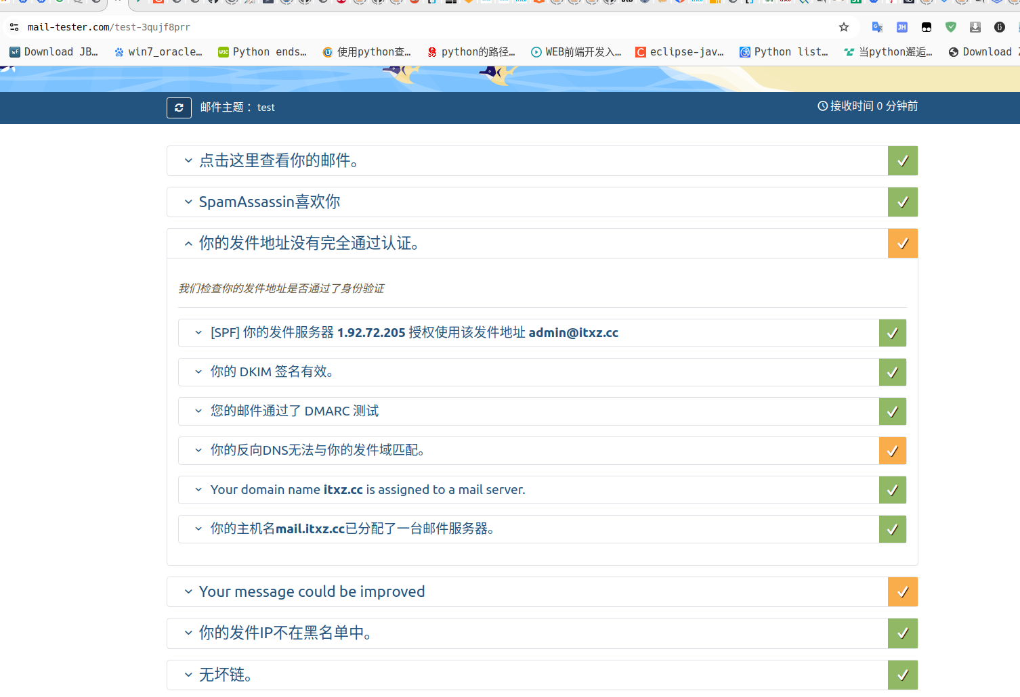Viewport: 1020px width, 697px height.
Task: Click orange badge on 反向DNS row
Action: point(893,451)
